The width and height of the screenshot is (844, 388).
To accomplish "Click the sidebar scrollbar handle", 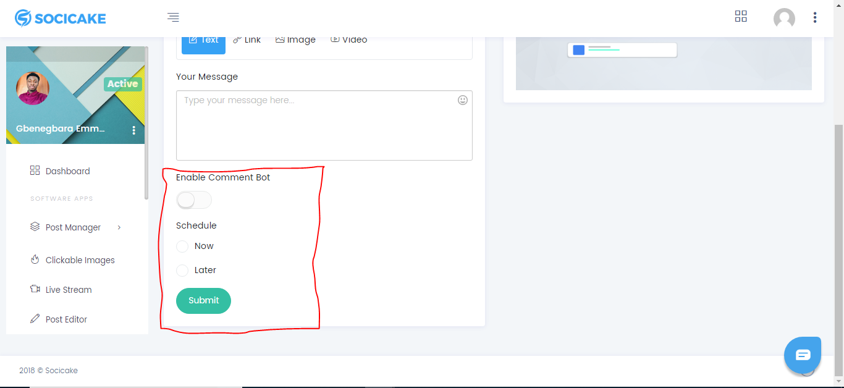I will coord(146,124).
